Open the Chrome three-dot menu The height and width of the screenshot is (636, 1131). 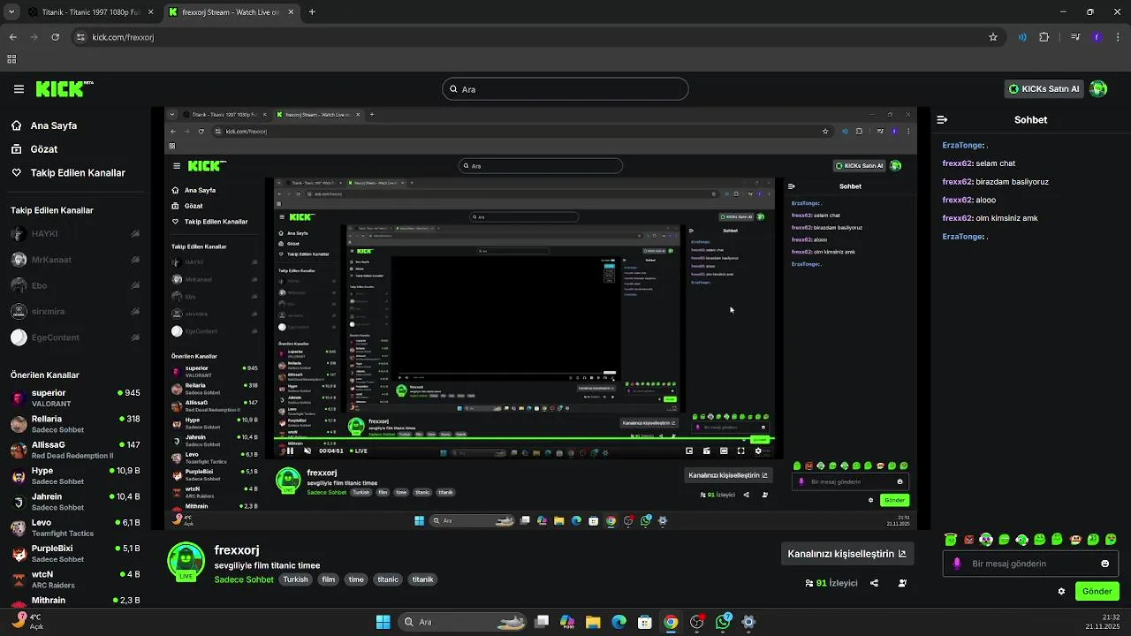click(1119, 37)
